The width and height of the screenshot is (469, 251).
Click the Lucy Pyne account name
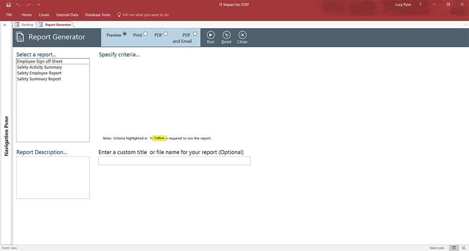point(403,5)
